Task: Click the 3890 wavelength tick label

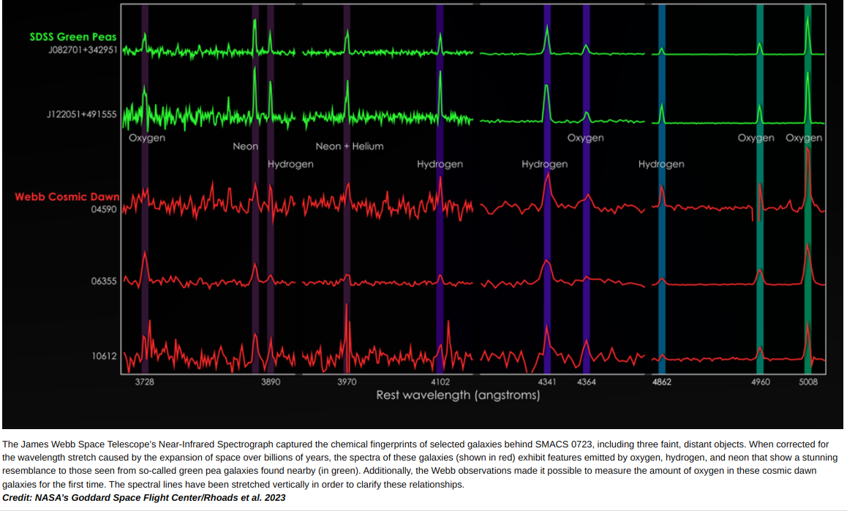Action: point(271,382)
